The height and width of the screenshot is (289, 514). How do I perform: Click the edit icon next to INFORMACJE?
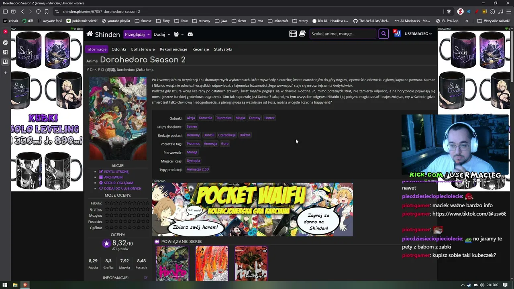point(145,278)
